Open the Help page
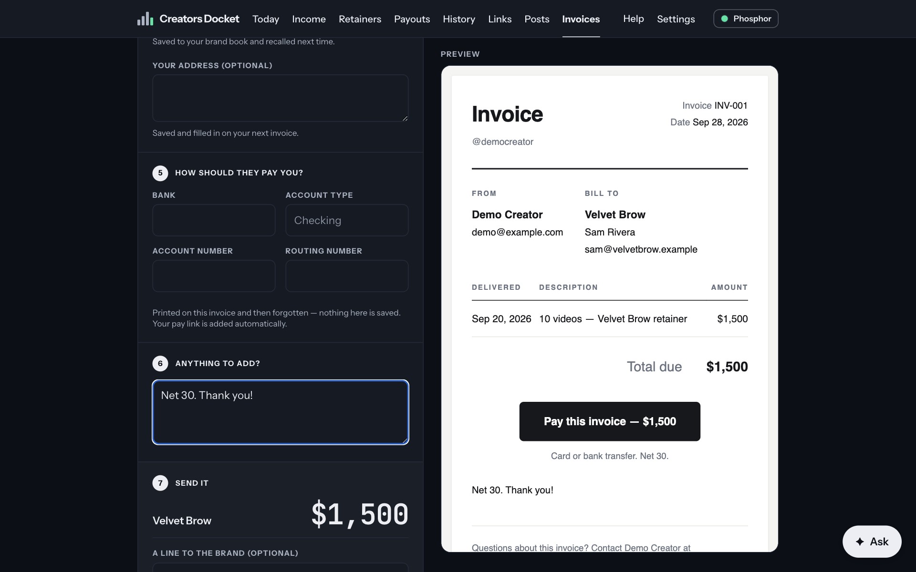Viewport: 916px width, 572px height. tap(633, 19)
